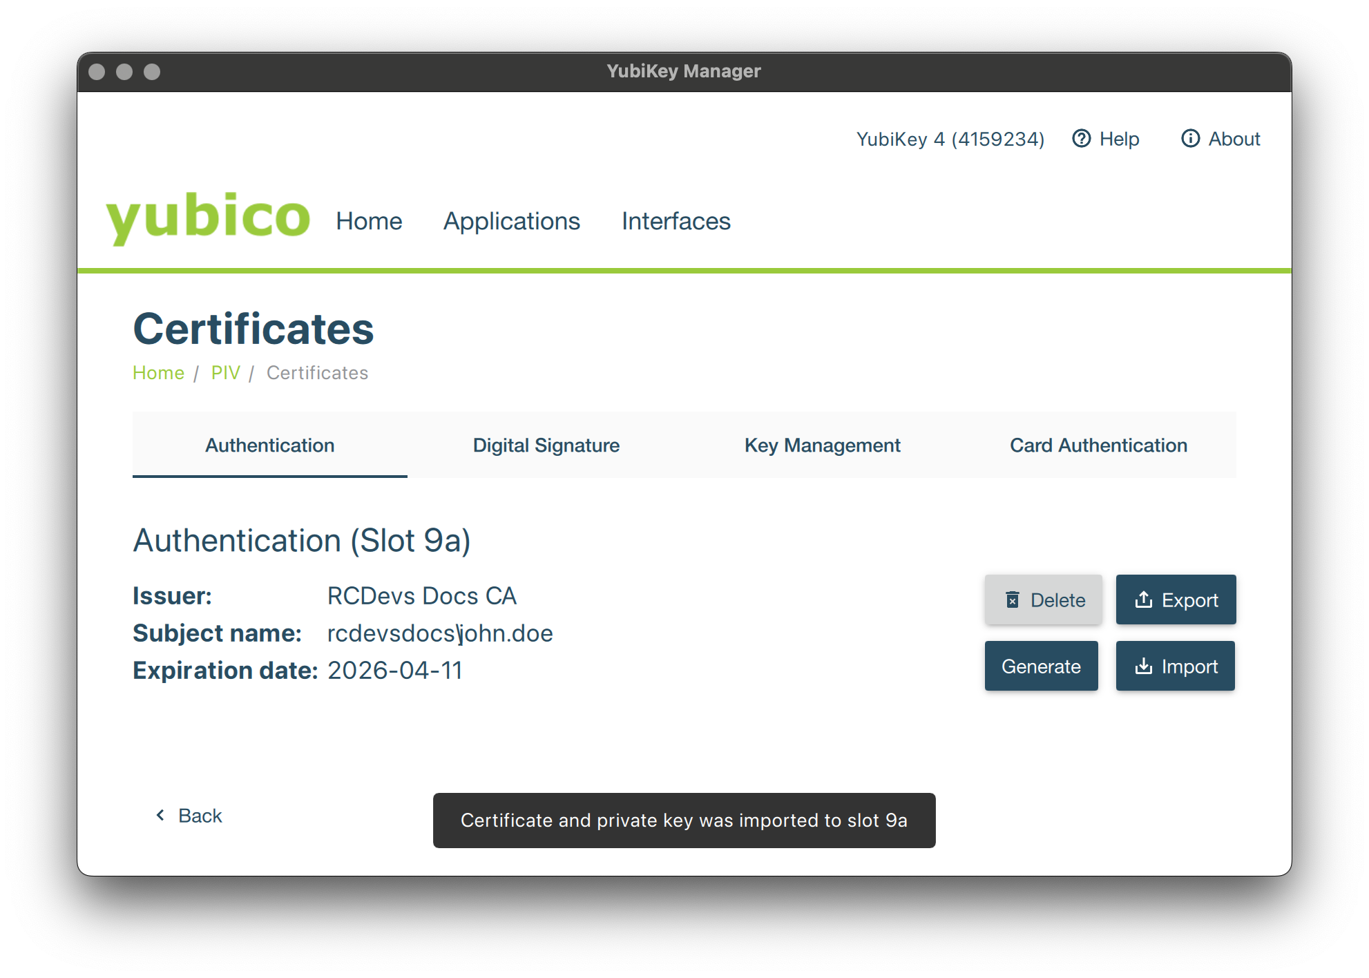Click the imported to slot 9a notification
The height and width of the screenshot is (978, 1369).
684,820
